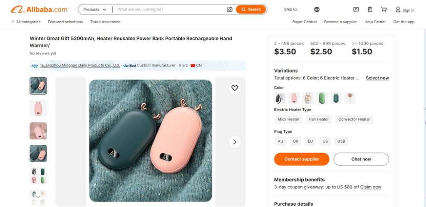Image resolution: width=426 pixels, height=207 pixels.
Task: Open the messages icon in header
Action: point(356,10)
